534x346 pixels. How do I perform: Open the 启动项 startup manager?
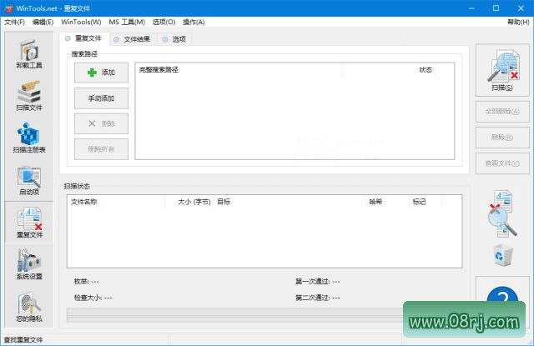[x=29, y=181]
